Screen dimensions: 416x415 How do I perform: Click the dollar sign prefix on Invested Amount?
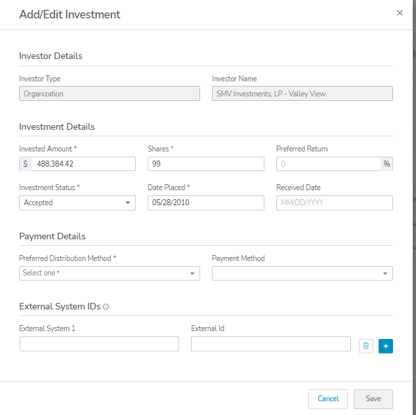25,164
